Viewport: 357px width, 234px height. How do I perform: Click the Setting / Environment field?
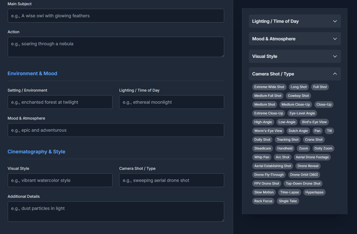pyautogui.click(x=60, y=102)
